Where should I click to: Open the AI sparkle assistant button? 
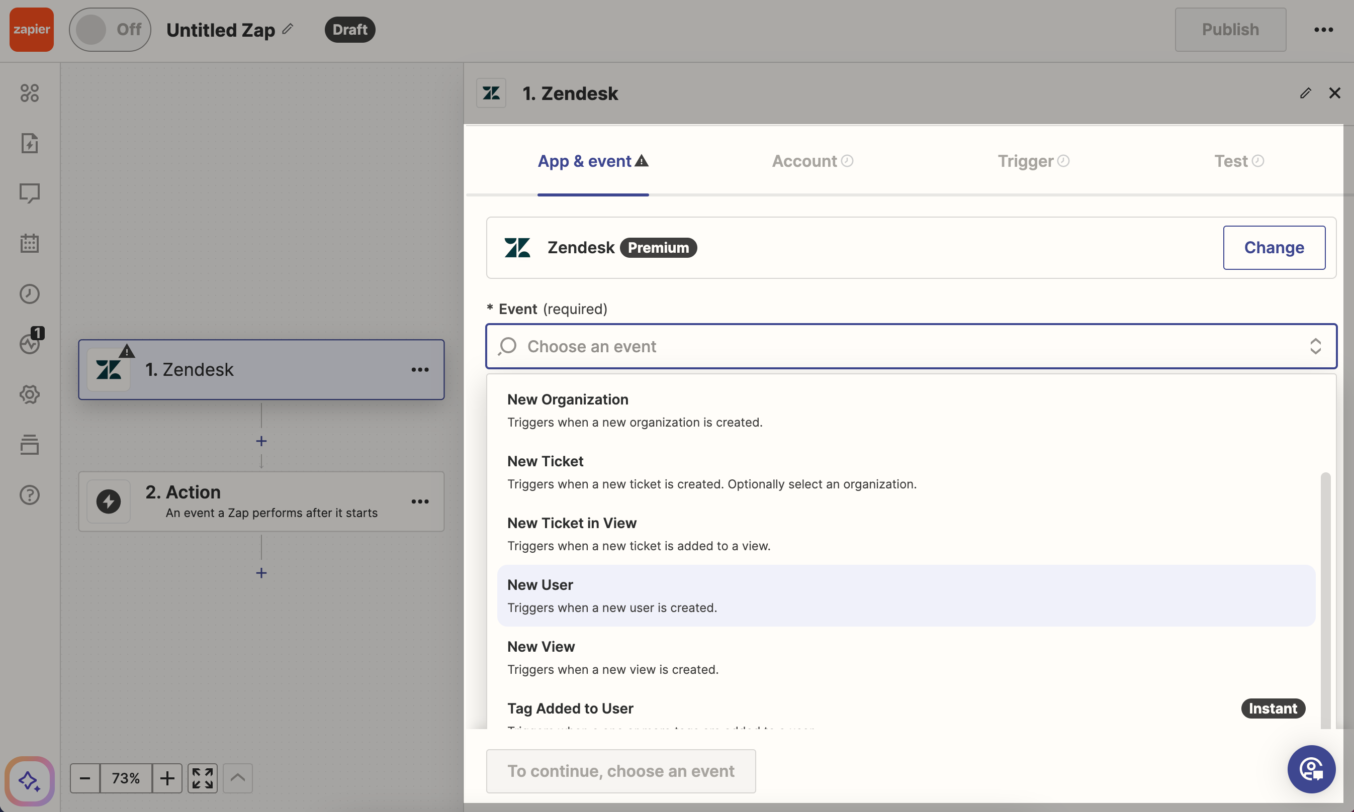point(30,781)
